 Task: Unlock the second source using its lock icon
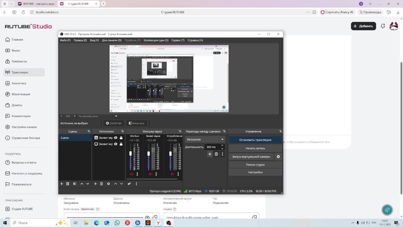(x=121, y=144)
